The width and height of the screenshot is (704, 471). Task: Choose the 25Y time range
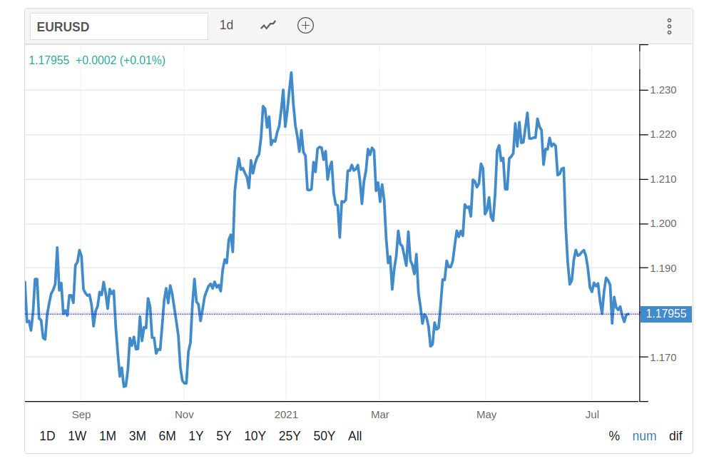tap(290, 436)
